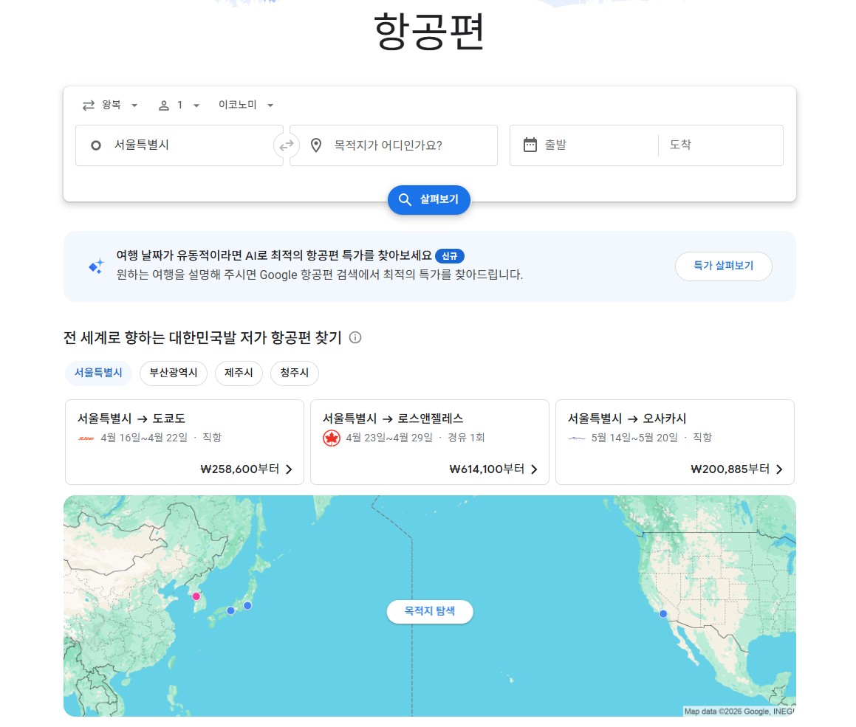
Task: Open the 왕복 trip type dropdown
Action: [x=111, y=105]
